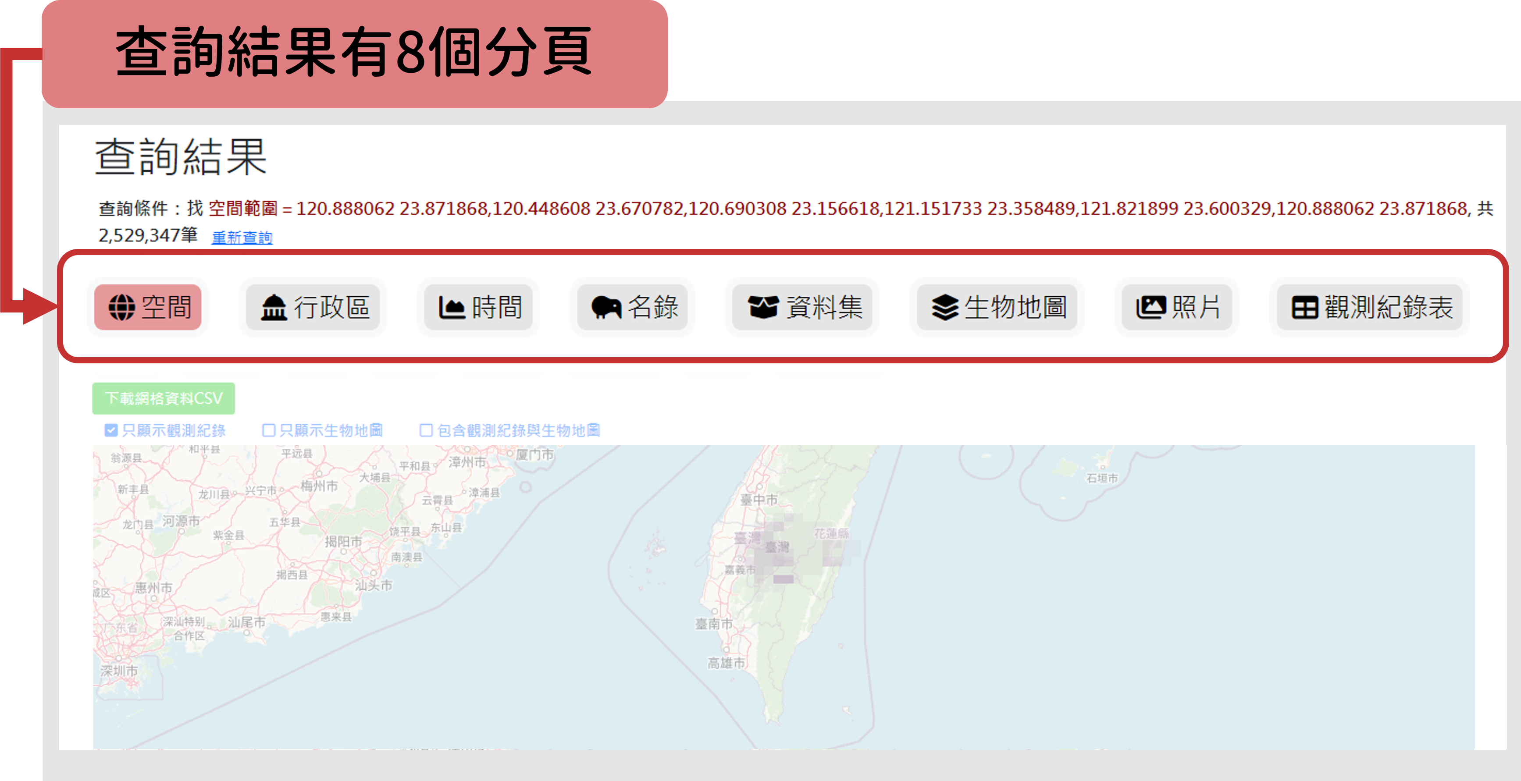Click the green 下載網格資料CSV button
The height and width of the screenshot is (781, 1521).
(164, 398)
